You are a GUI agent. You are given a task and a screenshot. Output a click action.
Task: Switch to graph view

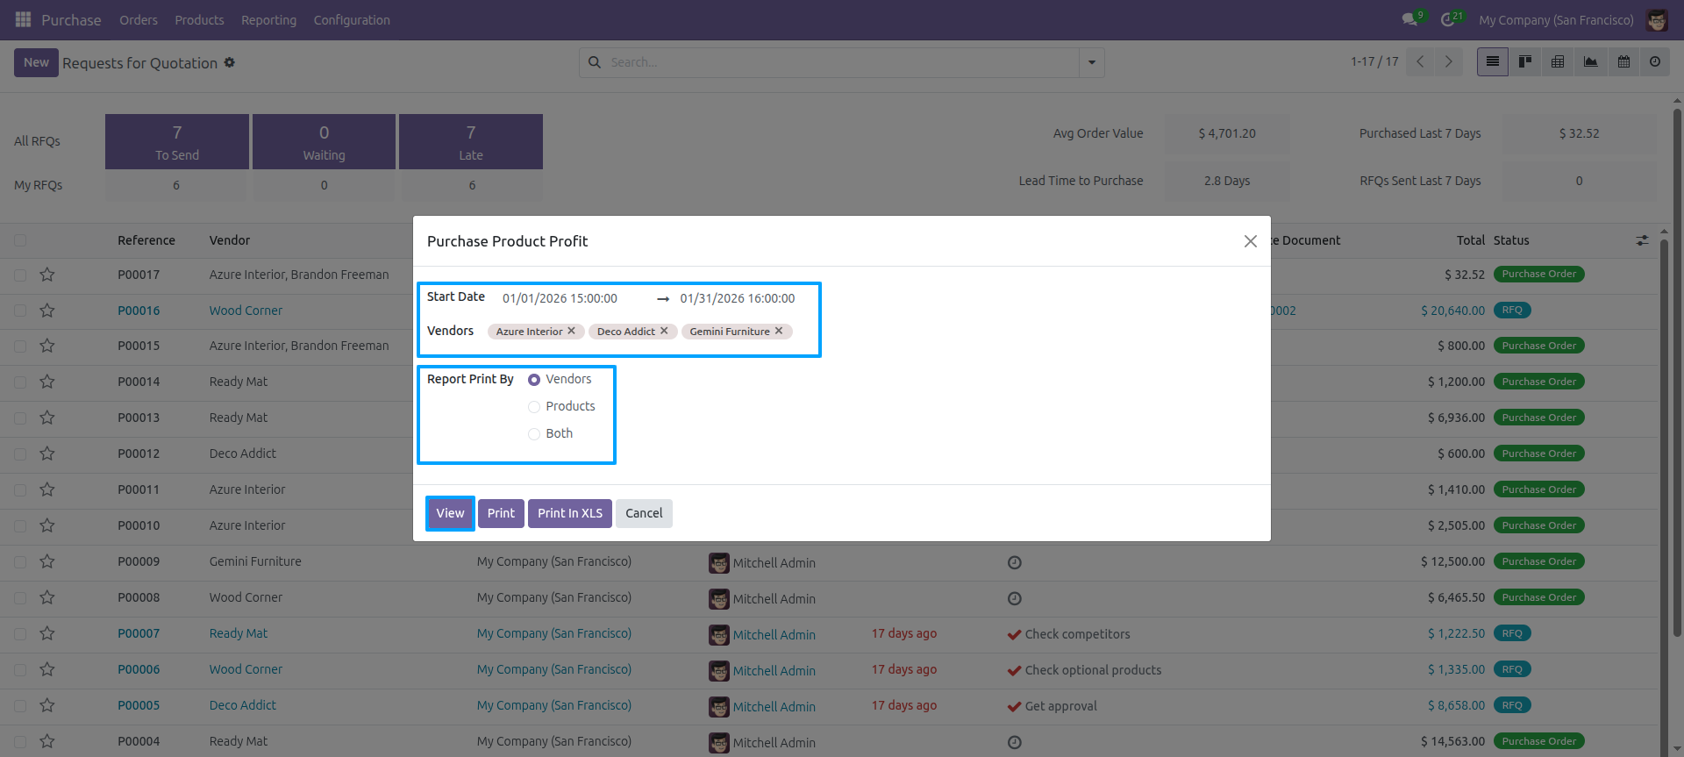pos(1590,61)
